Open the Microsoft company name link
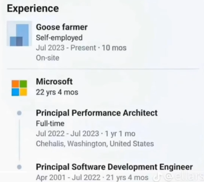Viewport: 204px width, 182px height. tap(54, 82)
